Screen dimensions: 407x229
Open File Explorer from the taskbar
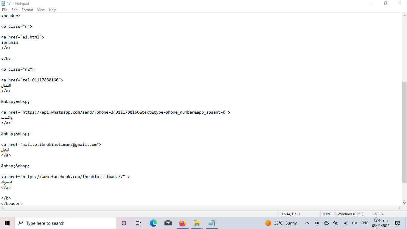pos(197,223)
